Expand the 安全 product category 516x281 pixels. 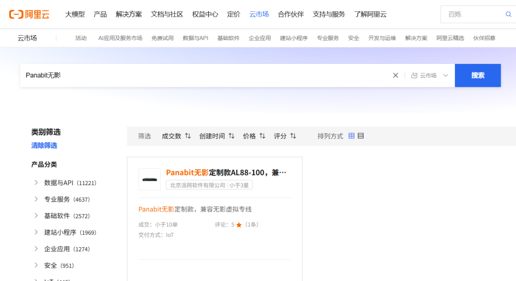point(36,265)
